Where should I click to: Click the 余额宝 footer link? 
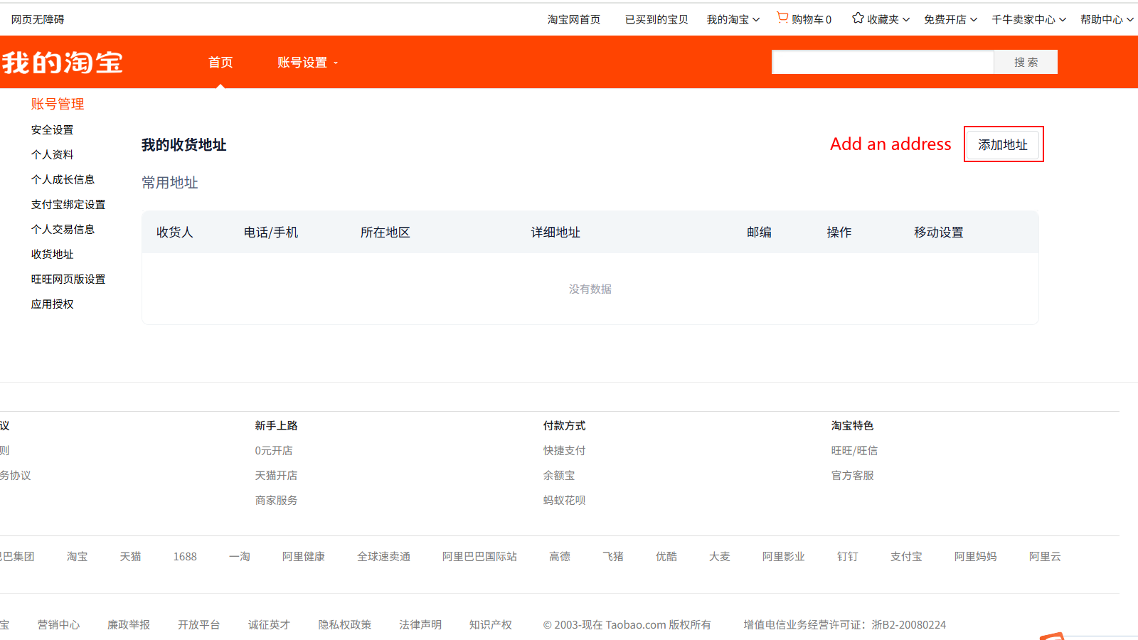click(x=559, y=476)
